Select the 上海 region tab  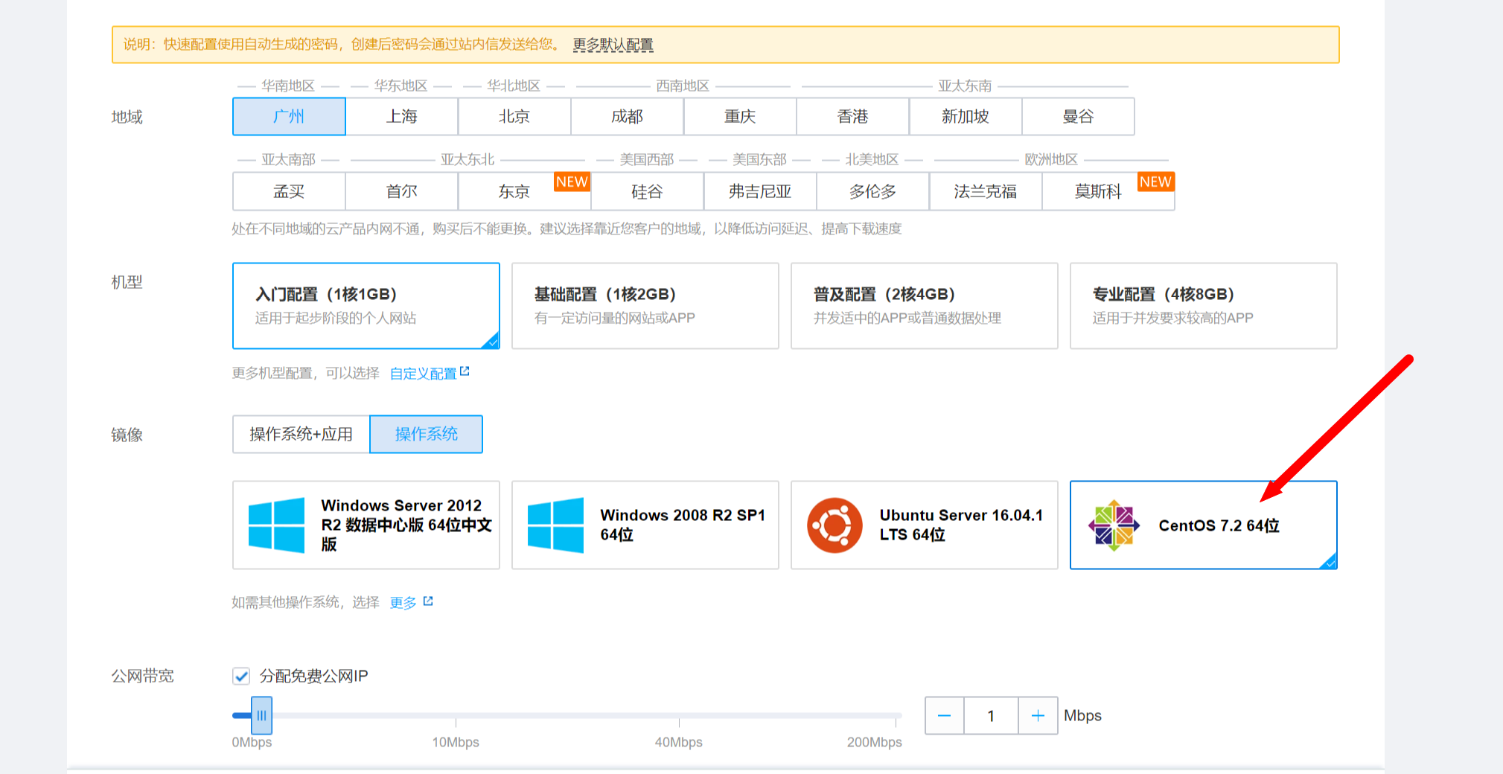pos(401,116)
